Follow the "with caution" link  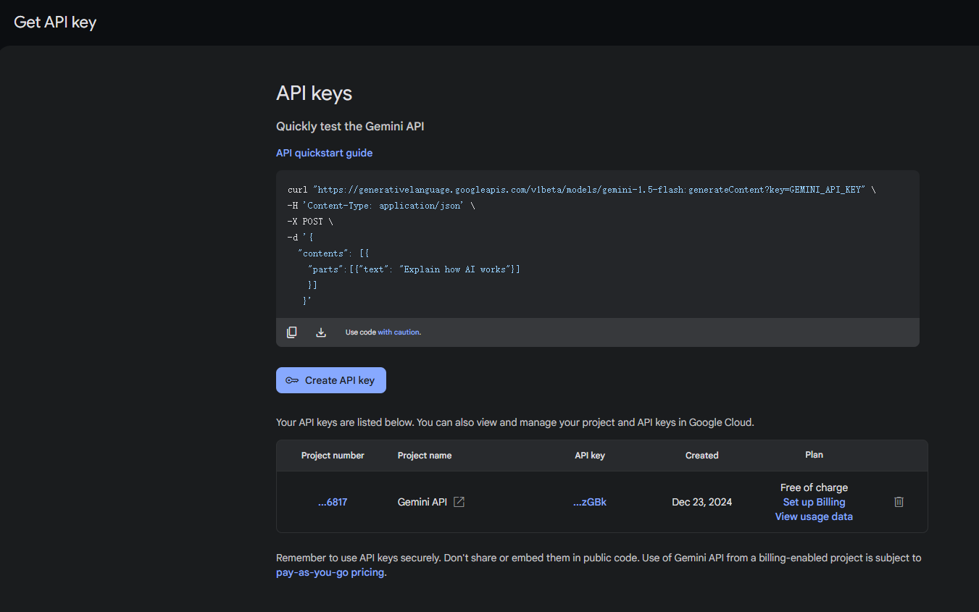click(399, 332)
